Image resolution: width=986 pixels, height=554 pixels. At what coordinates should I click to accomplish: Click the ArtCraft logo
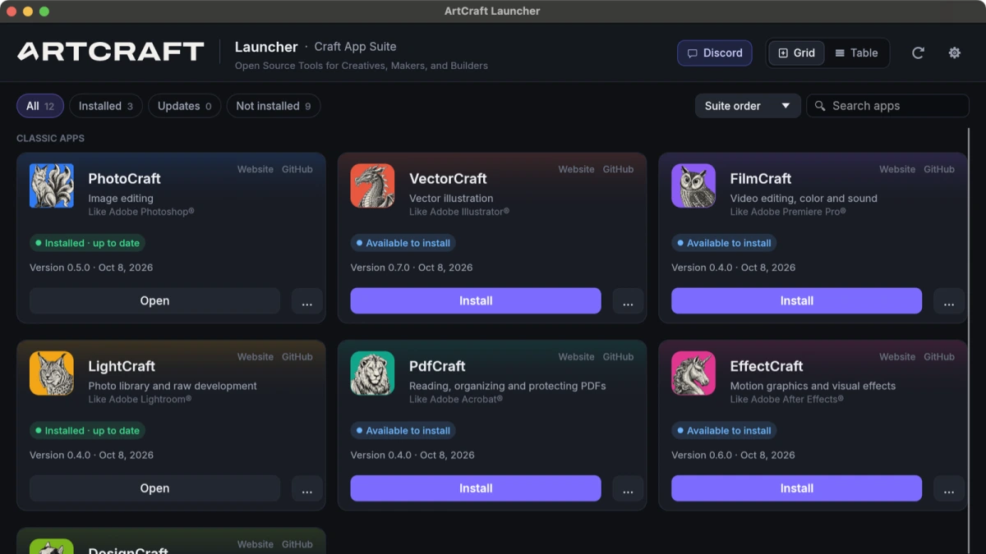[111, 52]
